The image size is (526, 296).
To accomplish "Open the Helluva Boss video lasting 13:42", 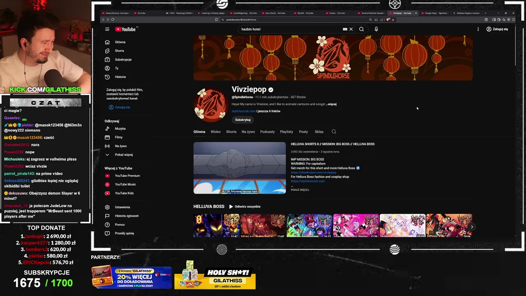I will [x=263, y=226].
